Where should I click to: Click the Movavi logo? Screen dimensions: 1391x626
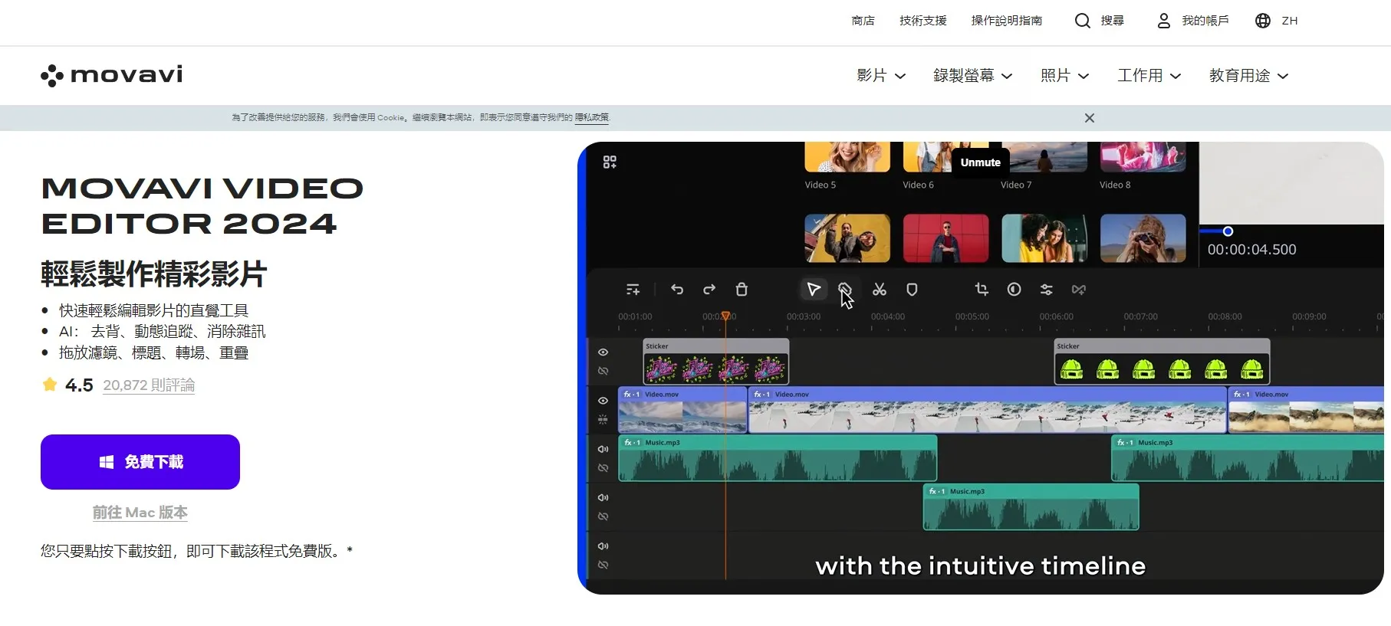[x=112, y=75]
